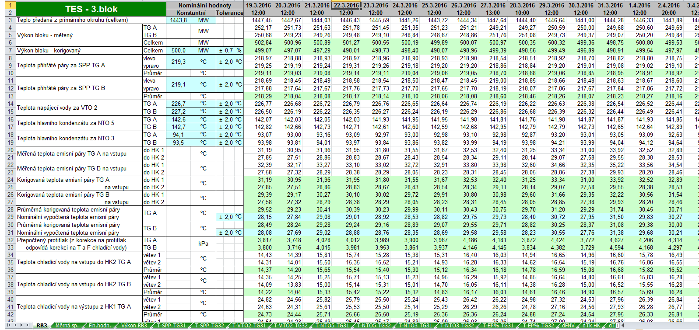Image resolution: width=699 pixels, height=330 pixels.
Task: Select the 27.3.2016 date header
Action: coord(493,5)
